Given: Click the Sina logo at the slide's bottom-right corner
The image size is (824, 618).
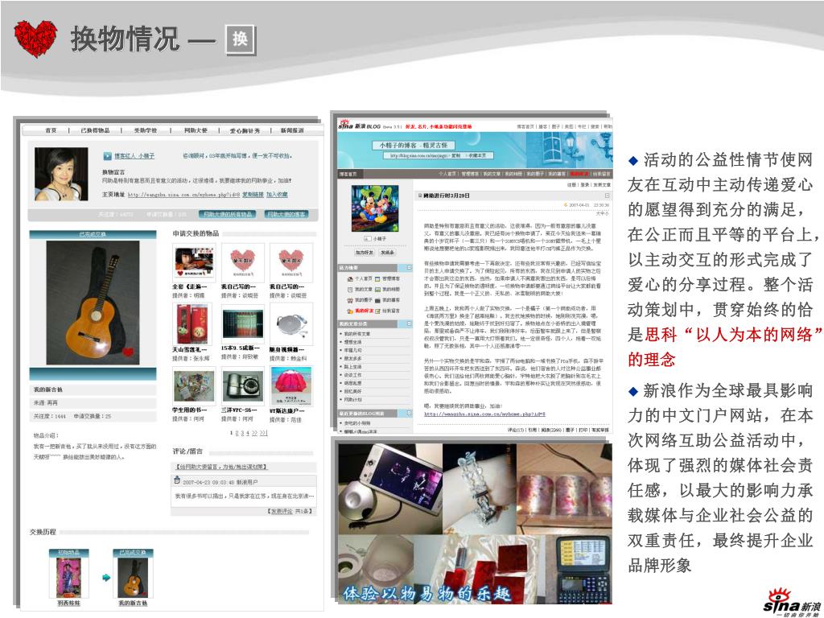Looking at the screenshot, I should pos(792,603).
